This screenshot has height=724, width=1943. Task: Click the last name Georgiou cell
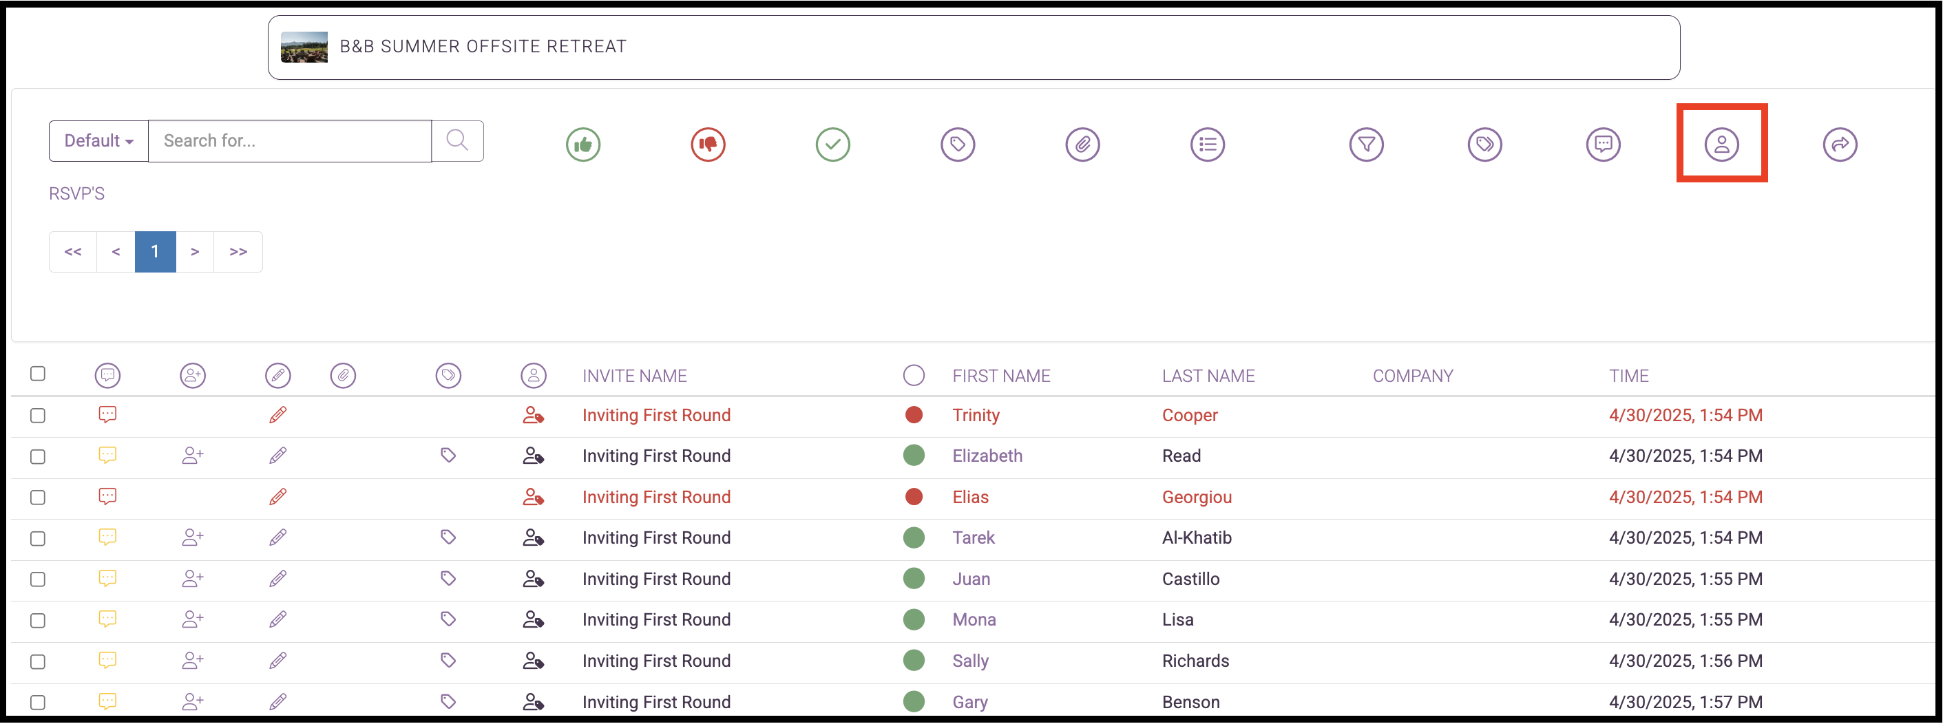(x=1196, y=497)
